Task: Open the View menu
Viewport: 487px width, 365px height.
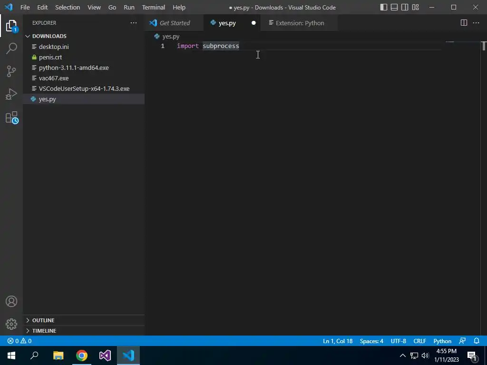Action: click(94, 7)
